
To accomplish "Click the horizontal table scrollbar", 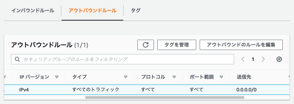I will point(165,97).
